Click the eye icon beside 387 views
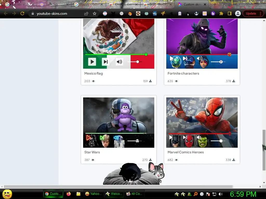Screen dimensions: 266x199 [93, 160]
